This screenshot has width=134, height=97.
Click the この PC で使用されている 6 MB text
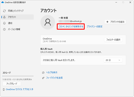tap(54, 41)
